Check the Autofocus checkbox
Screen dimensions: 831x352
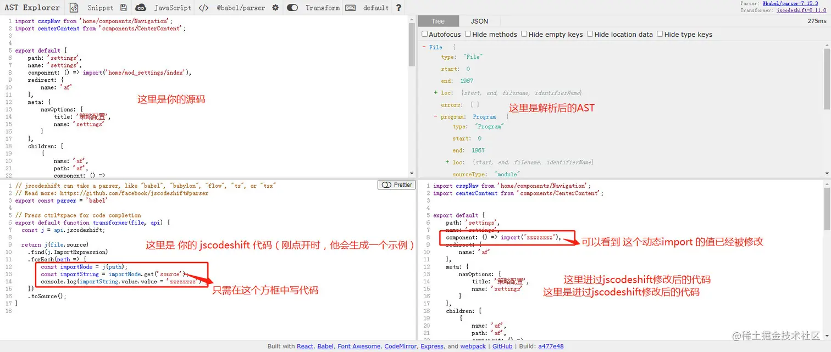pos(424,34)
